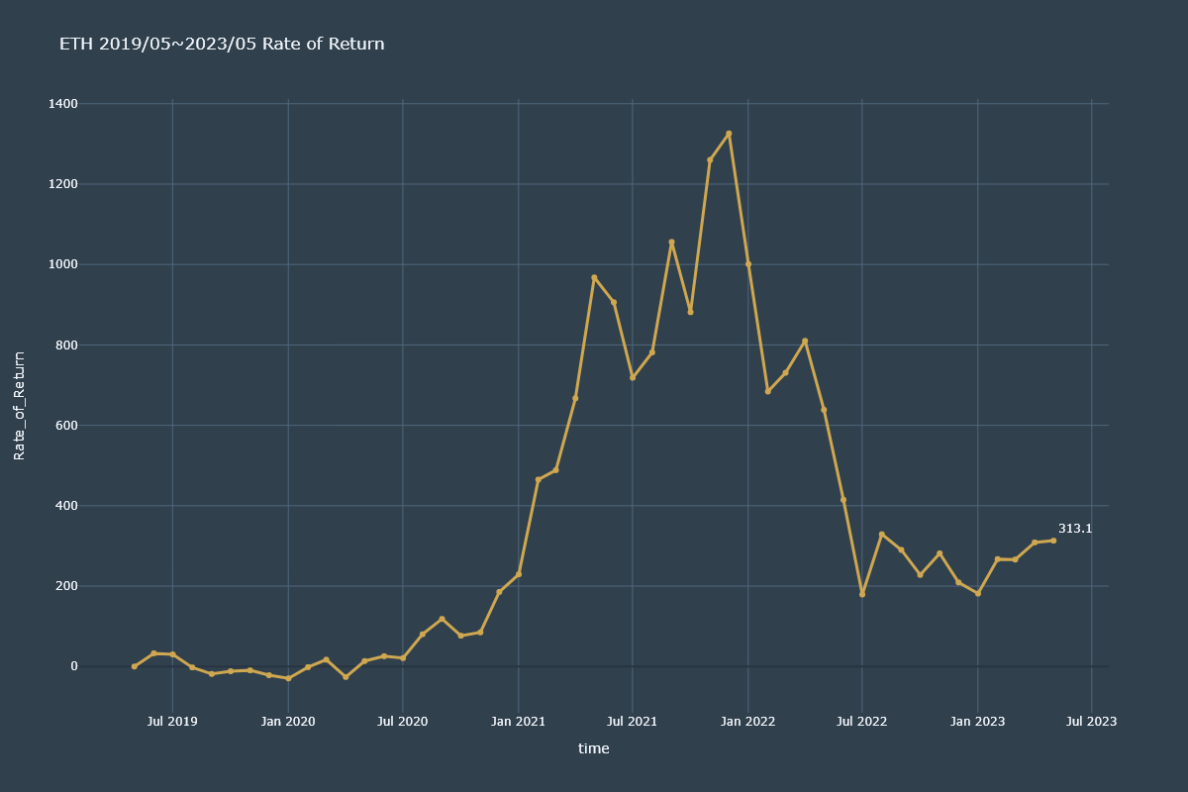Click the 0 y-axis tick label
The width and height of the screenshot is (1188, 792).
[74, 666]
